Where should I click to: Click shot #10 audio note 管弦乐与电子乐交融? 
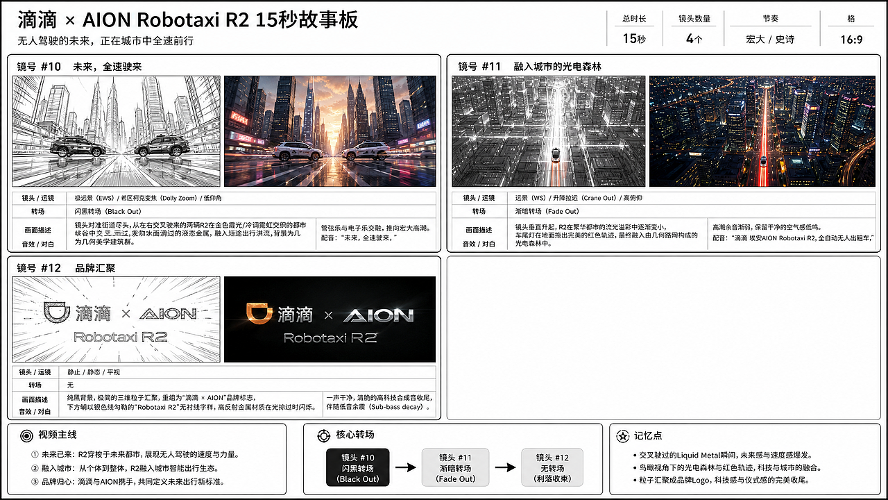click(x=375, y=233)
